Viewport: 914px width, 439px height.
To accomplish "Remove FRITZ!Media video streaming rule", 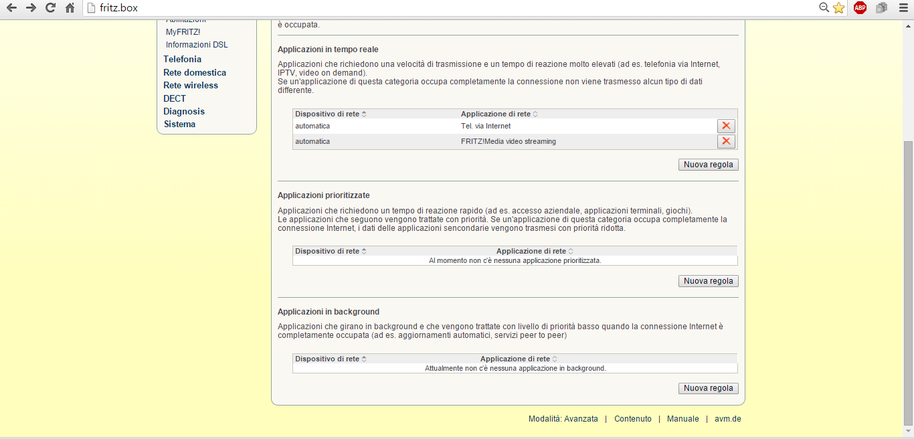I will click(x=726, y=141).
